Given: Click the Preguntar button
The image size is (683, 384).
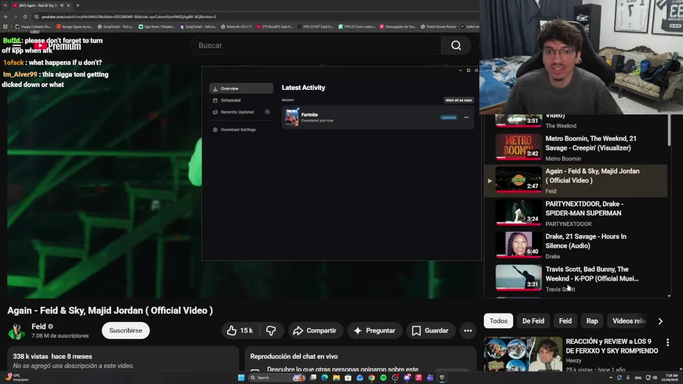Looking at the screenshot, I should pyautogui.click(x=375, y=331).
